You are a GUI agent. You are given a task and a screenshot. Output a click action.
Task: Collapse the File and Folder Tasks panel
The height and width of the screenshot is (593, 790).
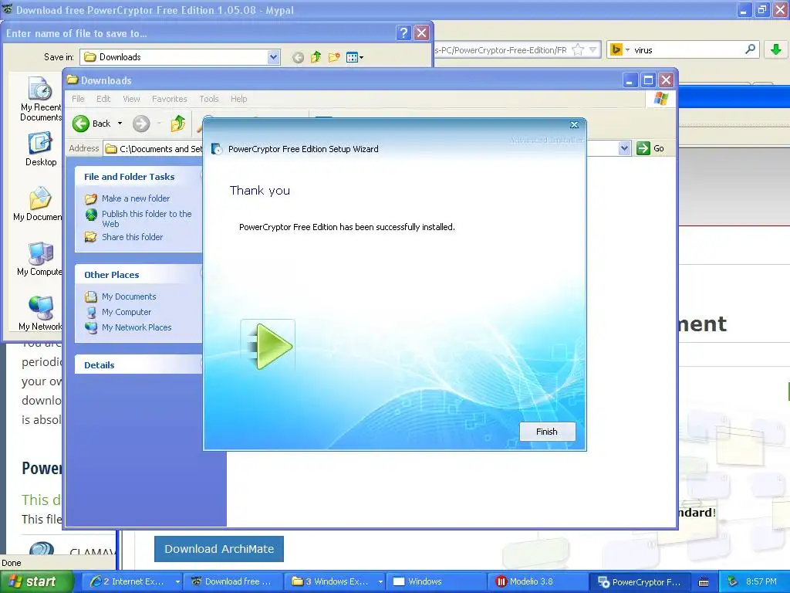139,177
